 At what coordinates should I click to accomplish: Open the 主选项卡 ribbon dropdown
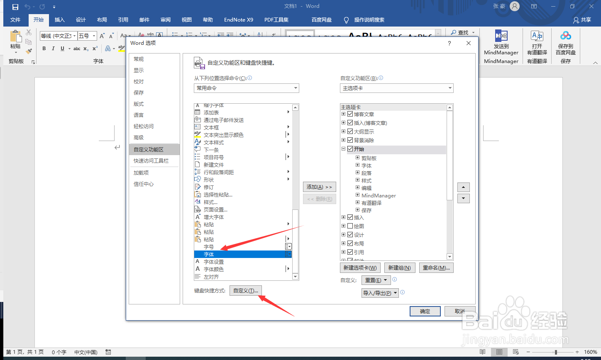pyautogui.click(x=397, y=88)
